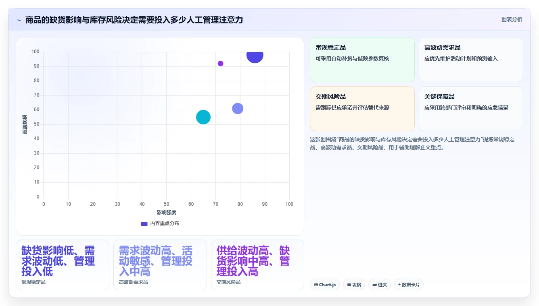Open the 常规稳定品 green card

(362, 60)
